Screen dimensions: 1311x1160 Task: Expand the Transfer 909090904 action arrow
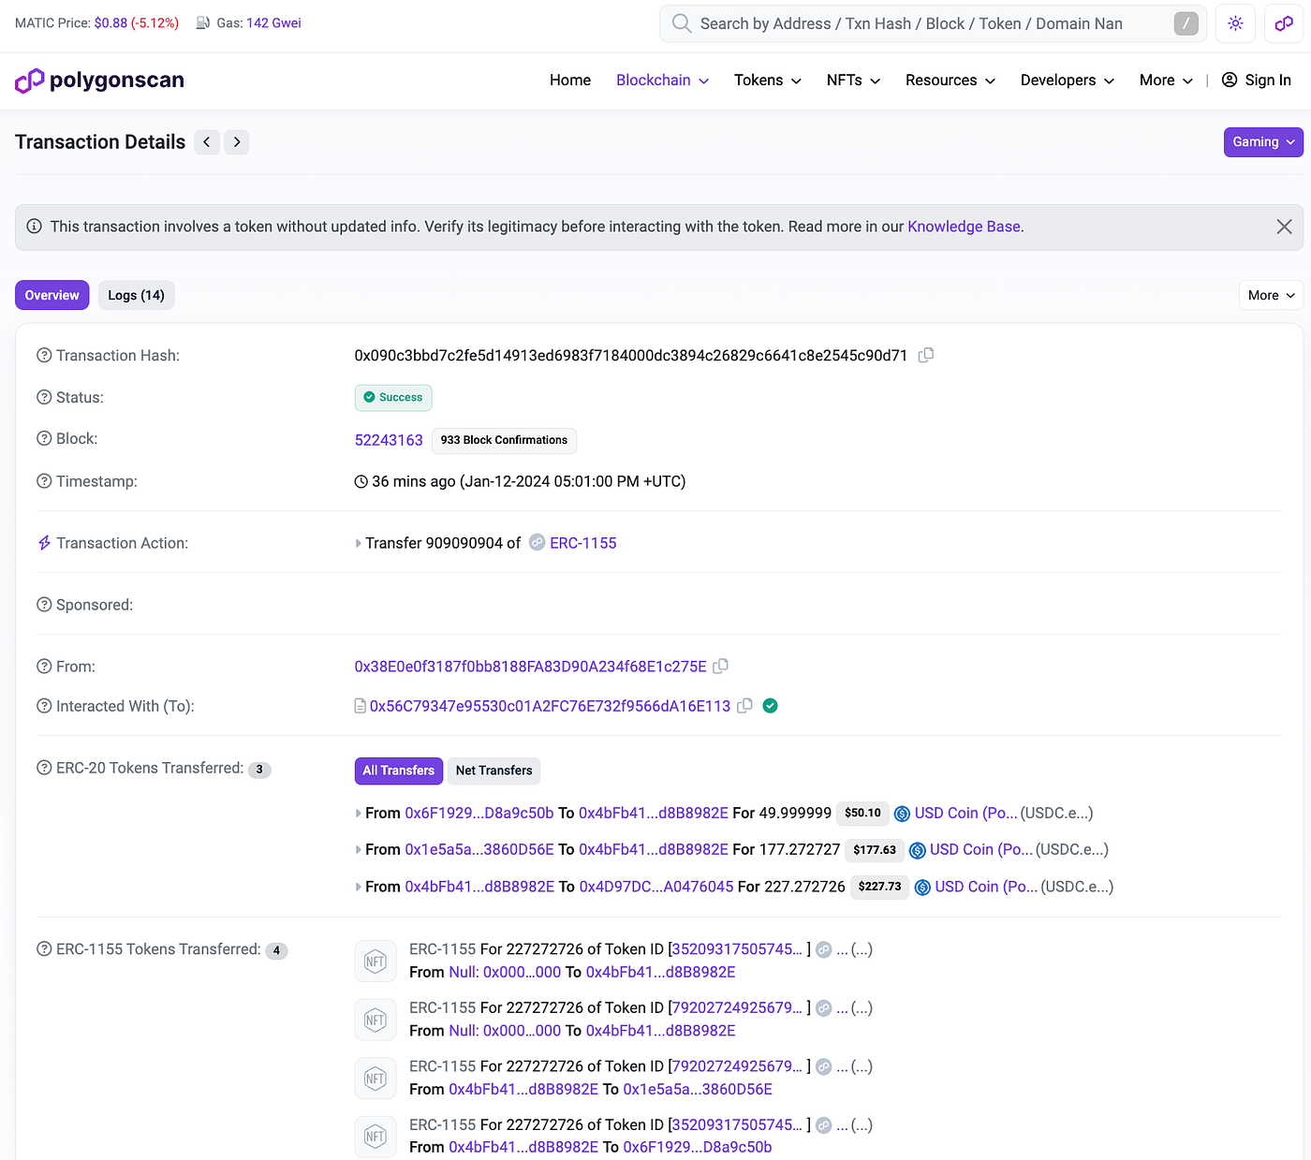358,543
